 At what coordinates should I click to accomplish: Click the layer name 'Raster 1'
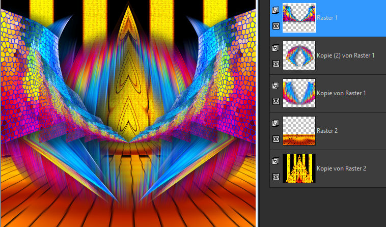[x=327, y=18]
